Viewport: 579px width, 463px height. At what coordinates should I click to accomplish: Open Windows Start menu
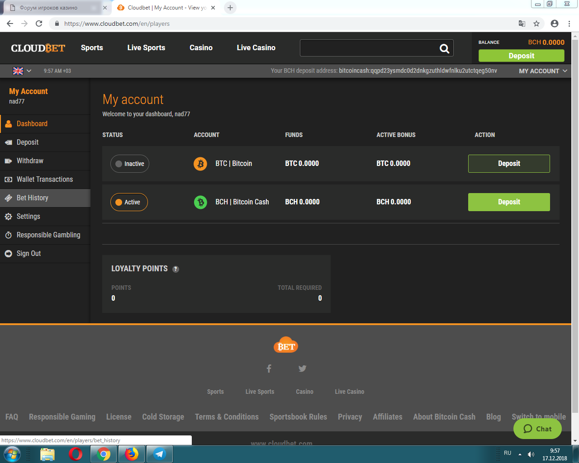pos(12,454)
